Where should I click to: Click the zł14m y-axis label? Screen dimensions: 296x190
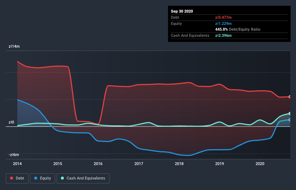(x=14, y=46)
